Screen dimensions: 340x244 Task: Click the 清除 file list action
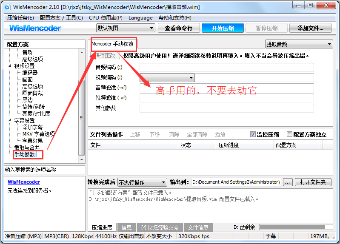tap(174, 134)
